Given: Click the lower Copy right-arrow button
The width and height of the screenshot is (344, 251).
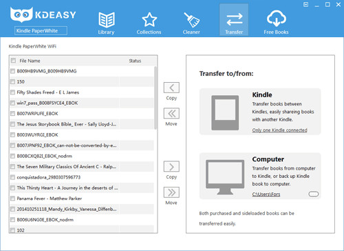Looking at the screenshot, I should [171, 167].
